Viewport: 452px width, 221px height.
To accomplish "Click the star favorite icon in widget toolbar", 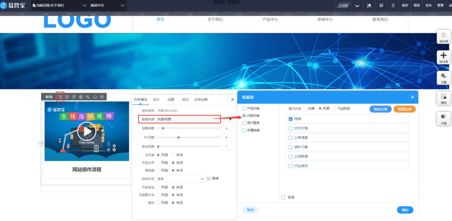I will tap(95, 97).
